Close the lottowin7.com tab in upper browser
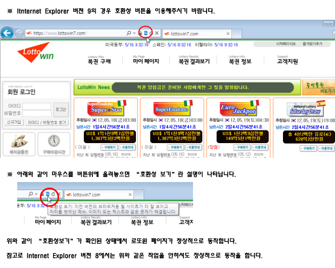This screenshot has width=335, height=268. click(228, 34)
